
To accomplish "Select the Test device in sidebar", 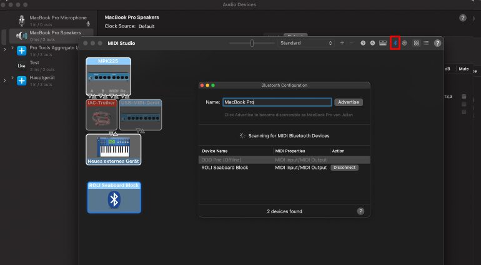I will (x=34, y=63).
